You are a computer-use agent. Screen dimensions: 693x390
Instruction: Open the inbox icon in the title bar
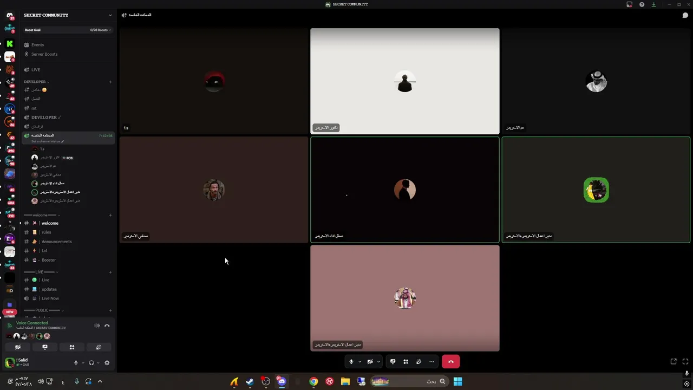(629, 4)
